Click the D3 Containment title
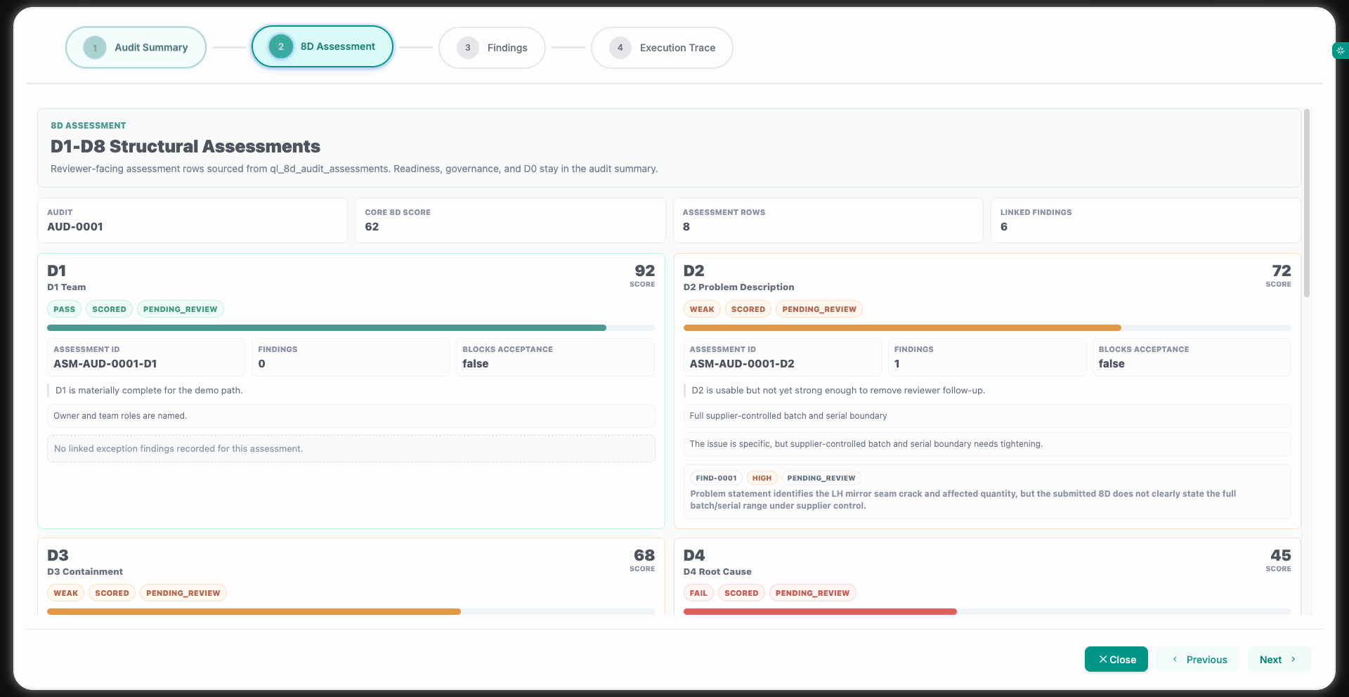Screen dimensions: 1349x697 pos(85,572)
